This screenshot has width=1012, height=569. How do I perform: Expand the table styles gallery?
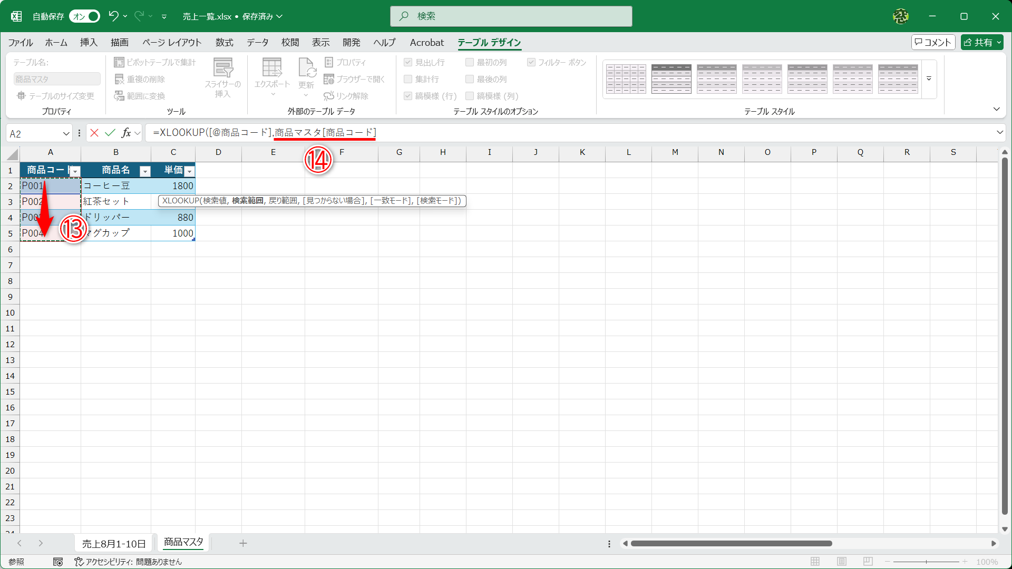[929, 79]
